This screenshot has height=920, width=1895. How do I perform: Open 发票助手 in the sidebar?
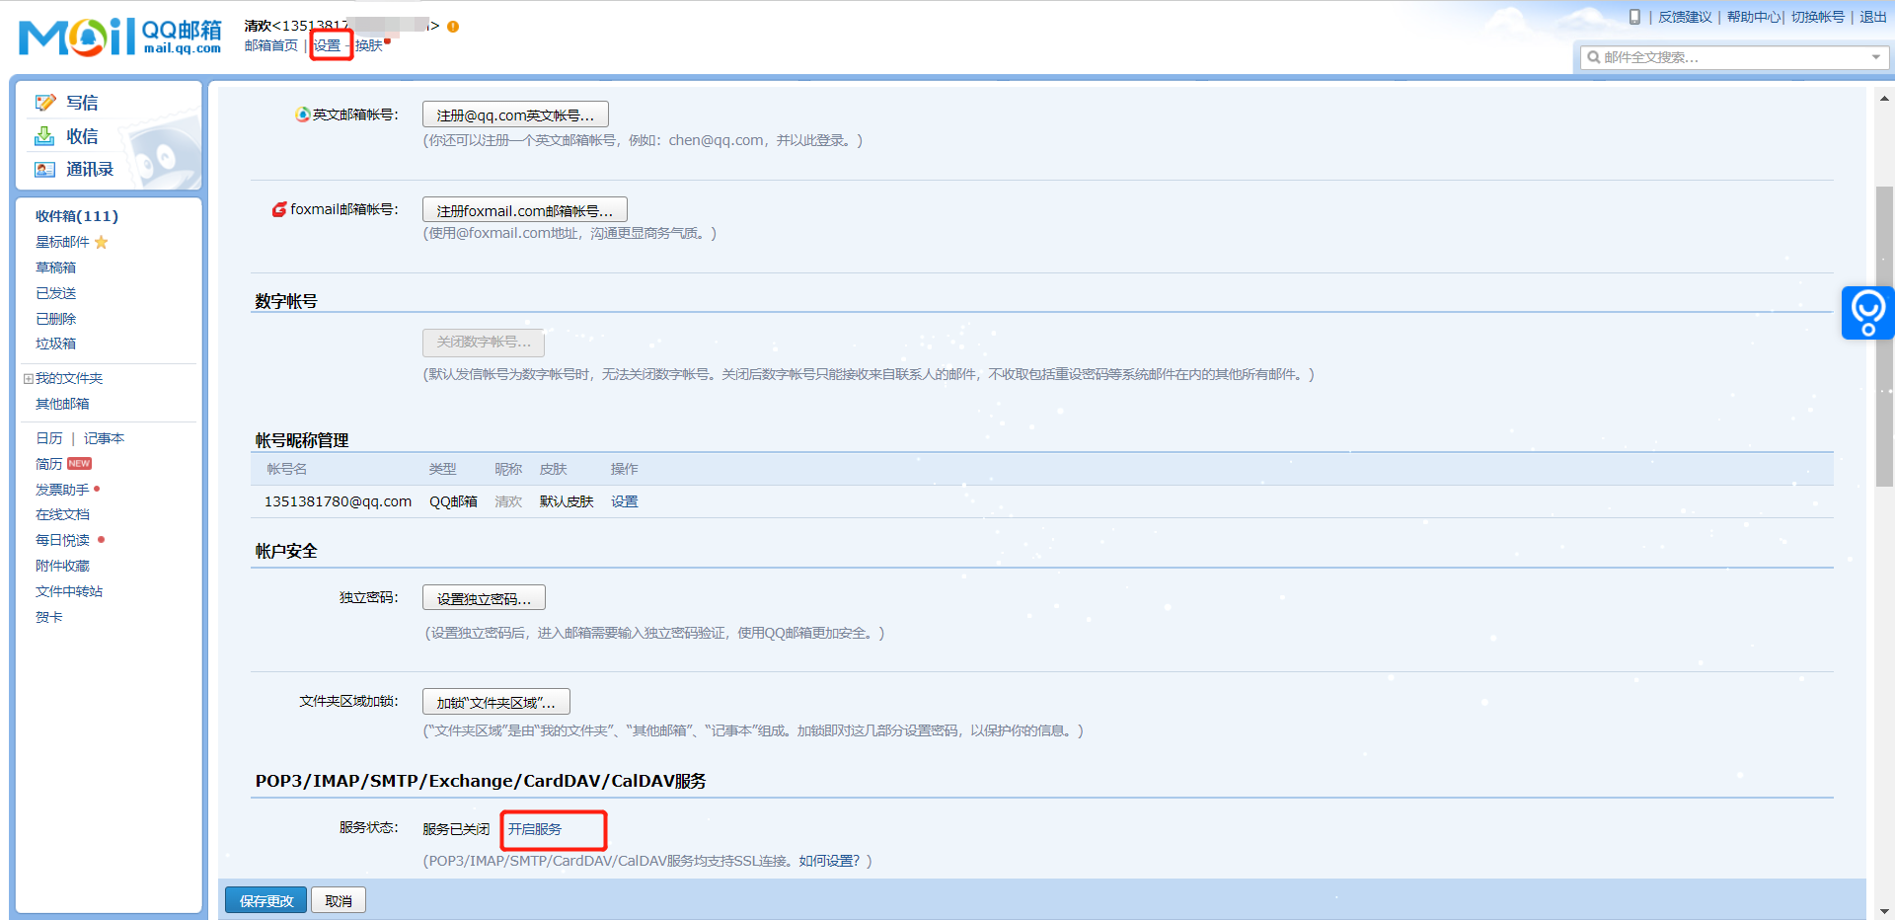click(62, 490)
